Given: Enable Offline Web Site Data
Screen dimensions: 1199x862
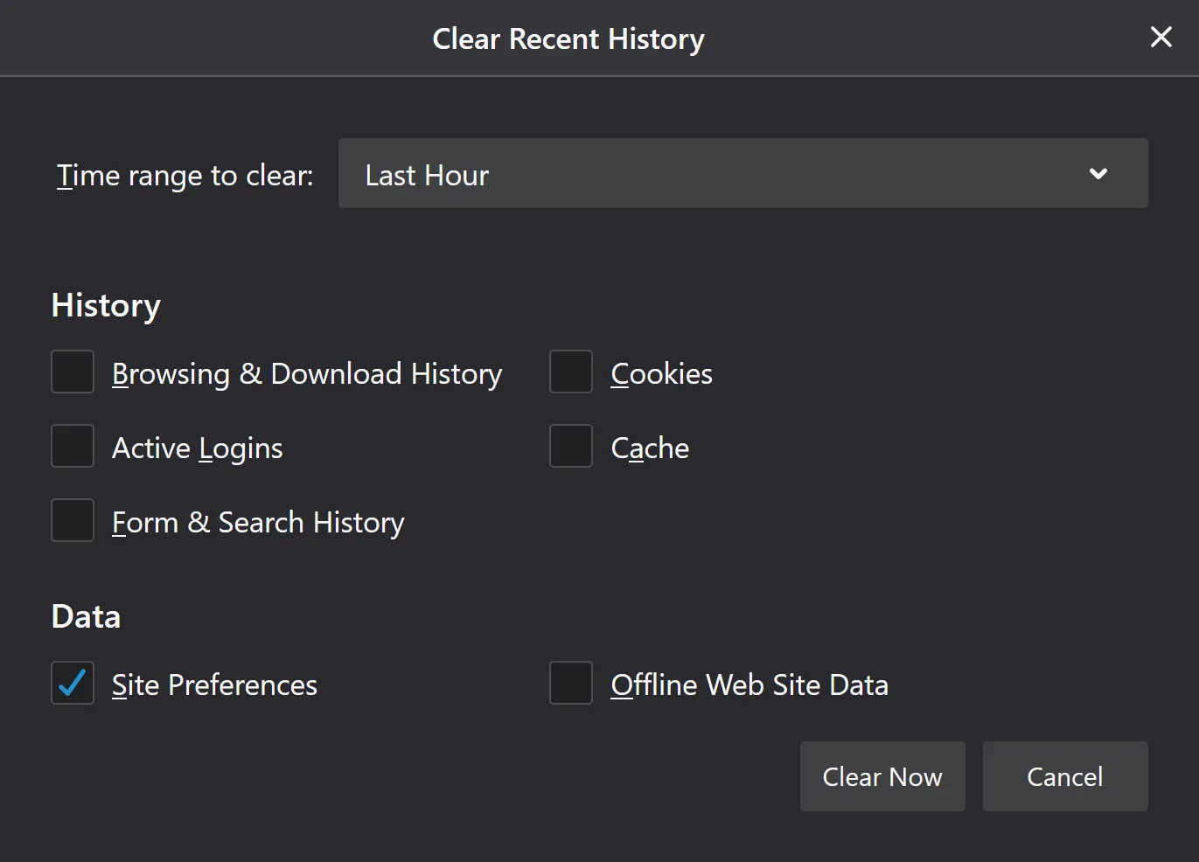Looking at the screenshot, I should (570, 684).
